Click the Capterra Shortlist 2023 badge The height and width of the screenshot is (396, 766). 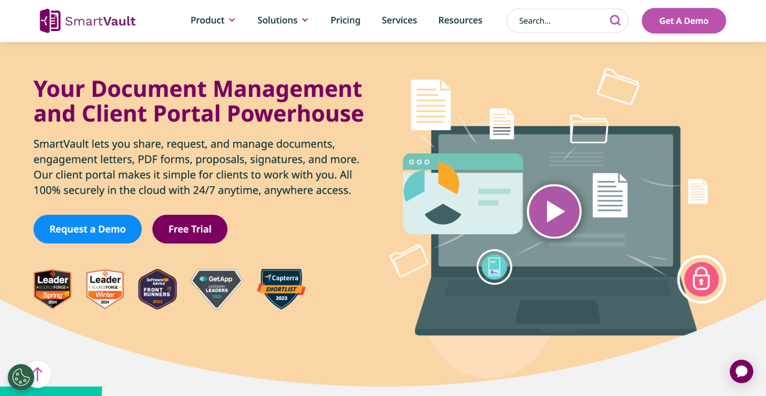281,288
